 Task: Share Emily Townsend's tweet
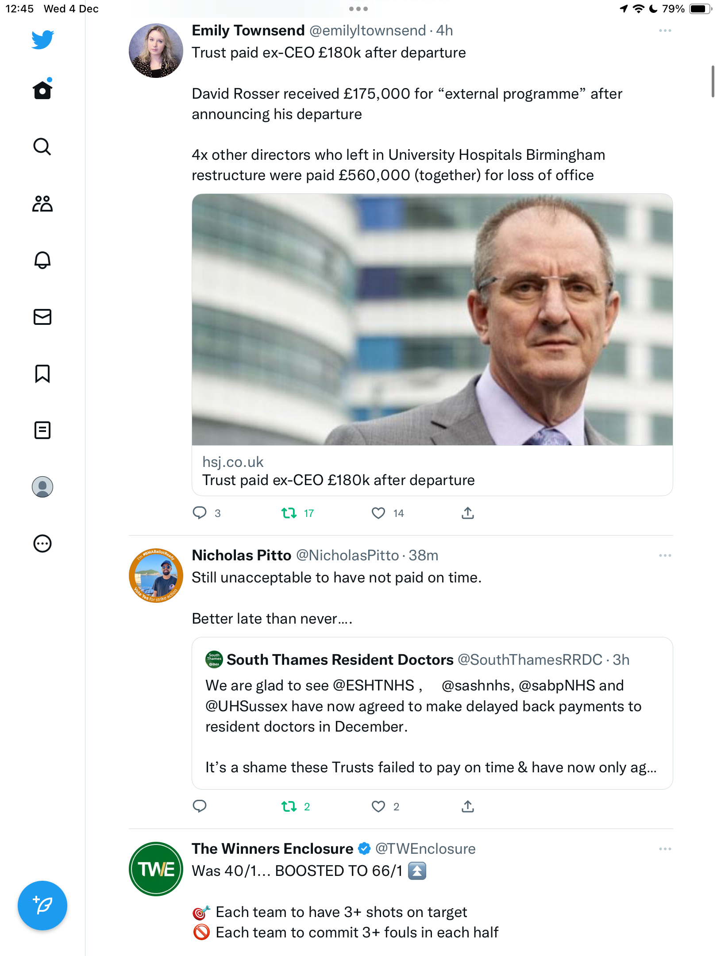(468, 513)
